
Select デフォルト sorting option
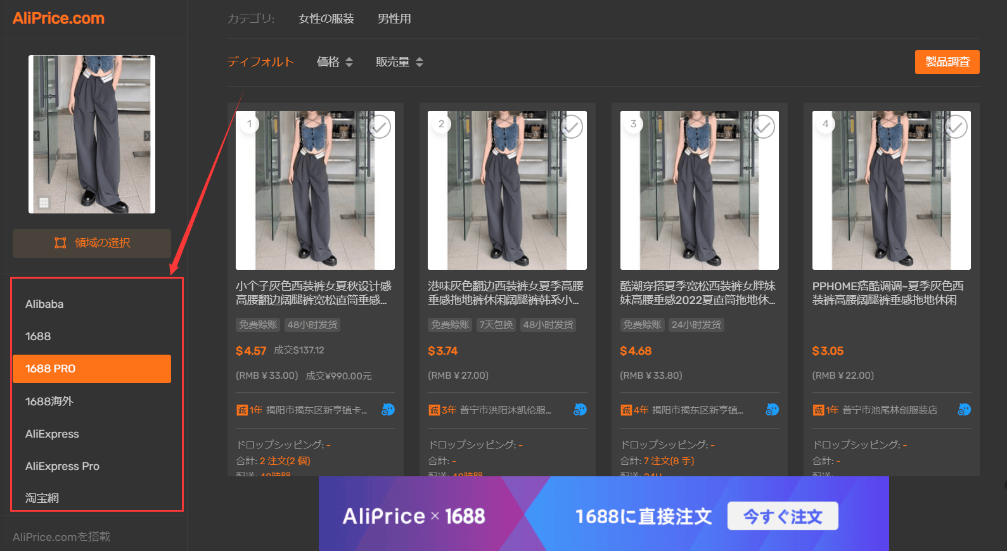tap(260, 62)
